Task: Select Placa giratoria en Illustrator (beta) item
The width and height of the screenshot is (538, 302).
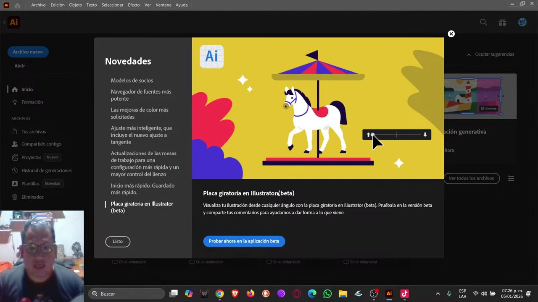Action: 142,207
